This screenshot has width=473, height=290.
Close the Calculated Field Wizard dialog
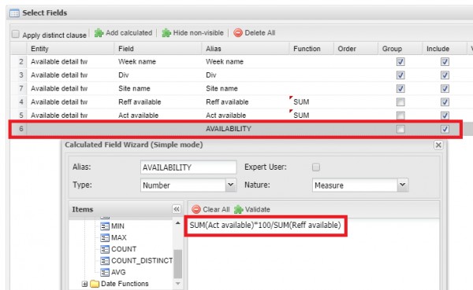coord(438,145)
